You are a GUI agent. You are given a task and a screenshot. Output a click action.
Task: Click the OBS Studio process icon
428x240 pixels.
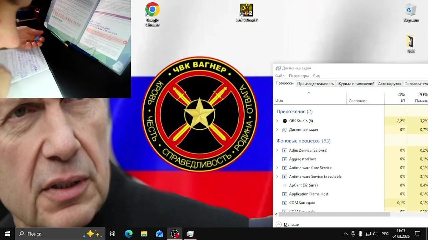pos(285,121)
